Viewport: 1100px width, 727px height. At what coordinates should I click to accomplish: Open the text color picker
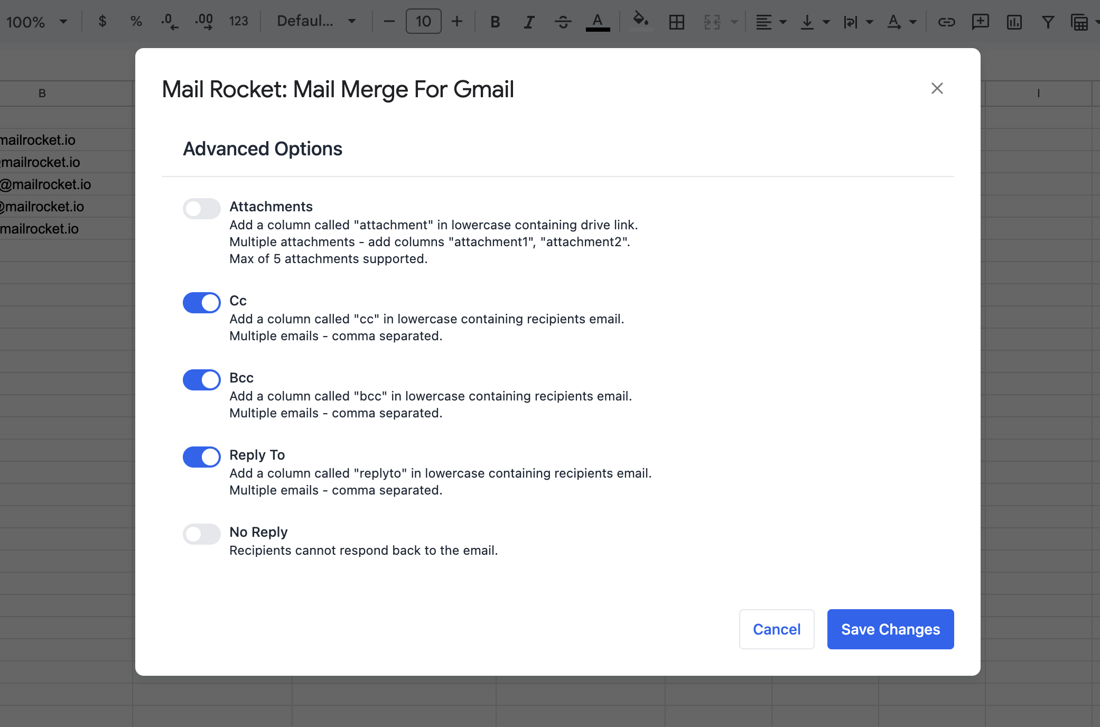pos(598,22)
